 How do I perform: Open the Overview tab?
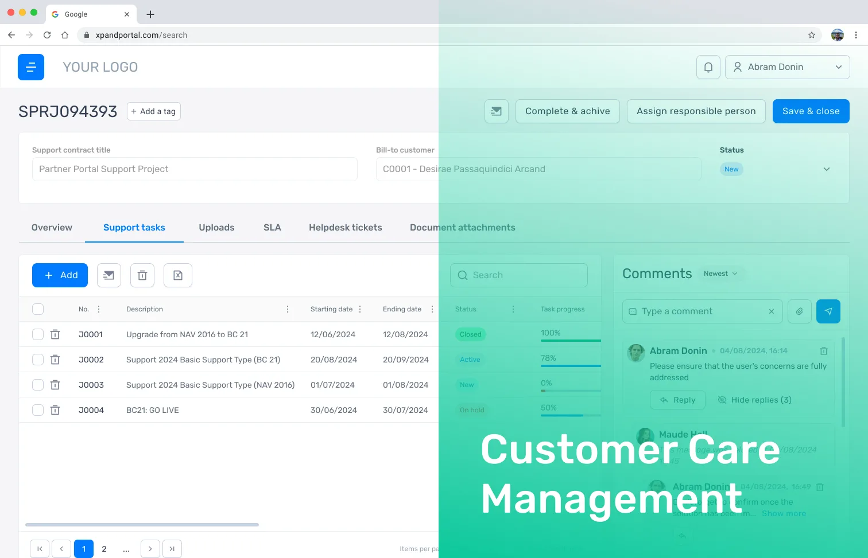click(52, 228)
